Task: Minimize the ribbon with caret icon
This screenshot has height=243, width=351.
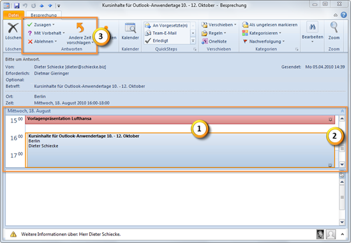Action: 335,15
